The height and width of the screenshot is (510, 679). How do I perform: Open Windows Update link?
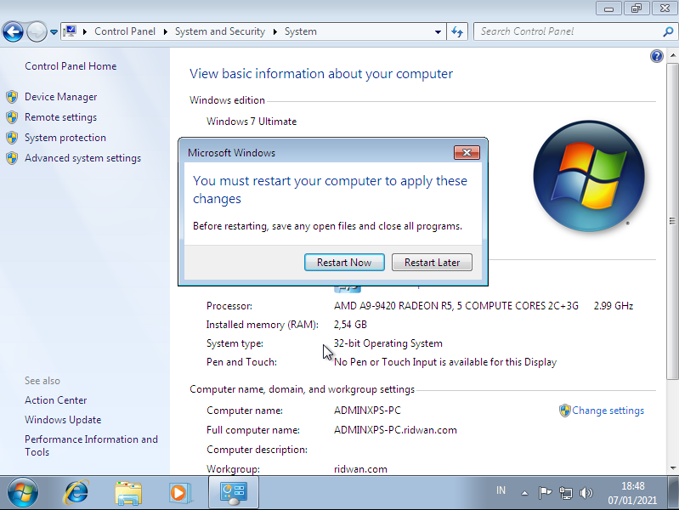63,419
